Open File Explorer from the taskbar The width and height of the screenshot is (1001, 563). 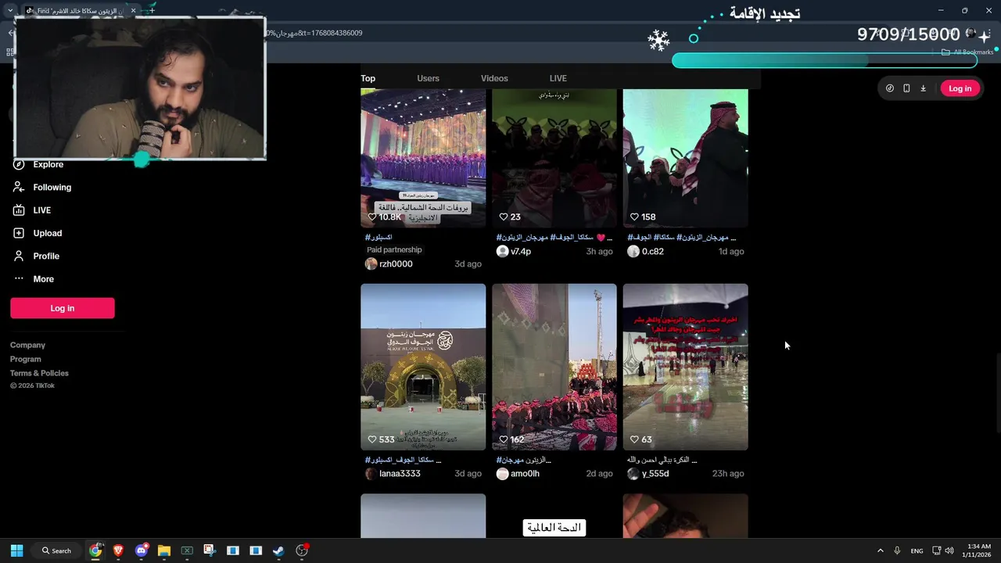coord(164,550)
